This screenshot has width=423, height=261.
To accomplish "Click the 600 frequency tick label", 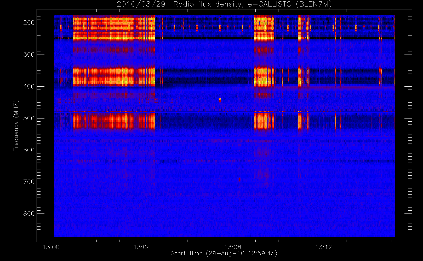I will coord(29,150).
